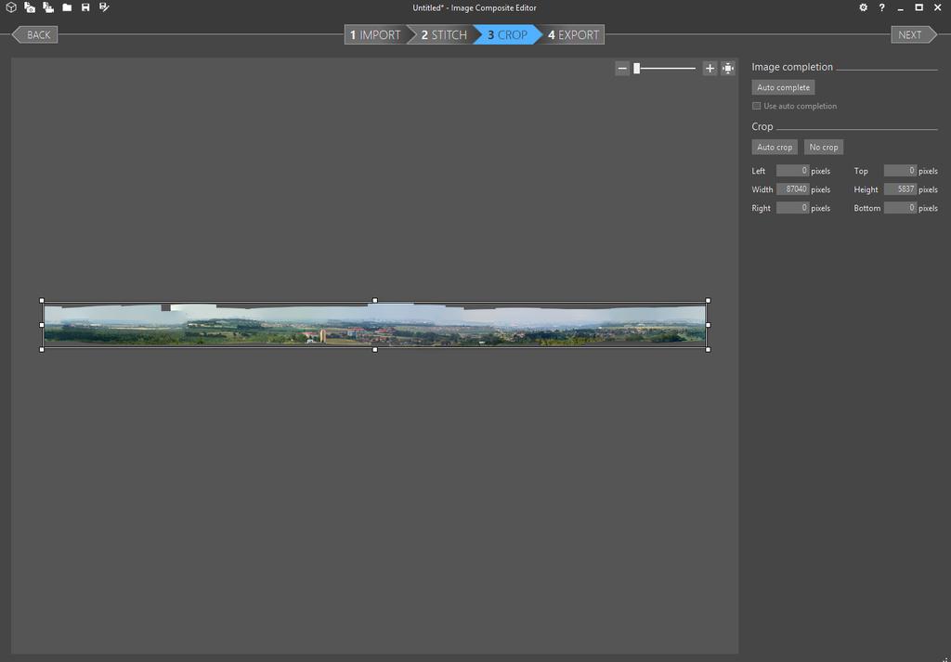Create new panorama from video icon
The height and width of the screenshot is (662, 951).
[48, 7]
